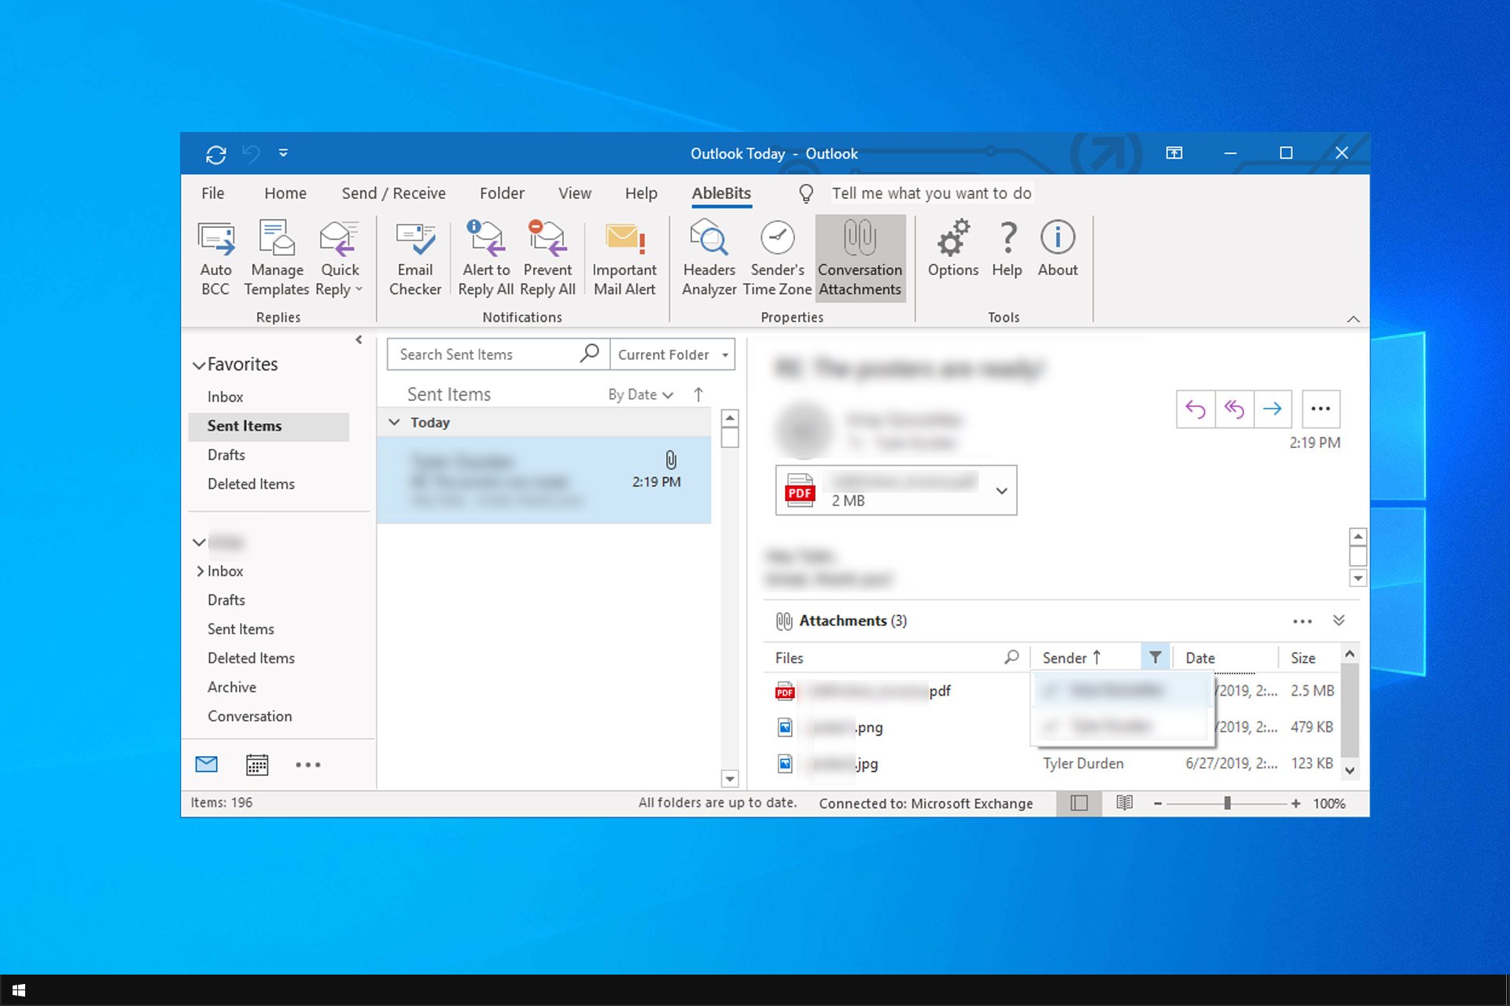Click the Reply arrow button
This screenshot has width=1510, height=1006.
[x=1195, y=409]
